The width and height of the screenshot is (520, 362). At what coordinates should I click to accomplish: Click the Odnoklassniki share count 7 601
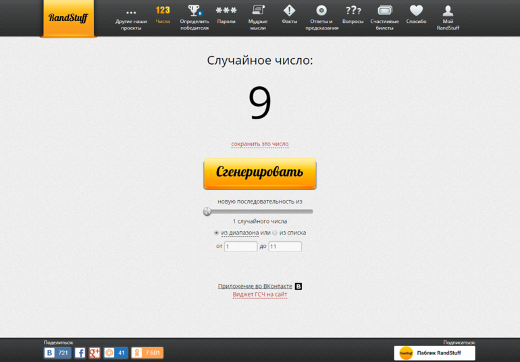tap(153, 353)
